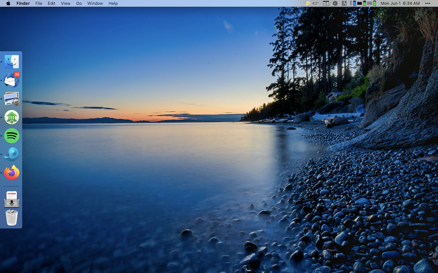The height and width of the screenshot is (273, 438).
Task: Open the Go menu
Action: [79, 3]
